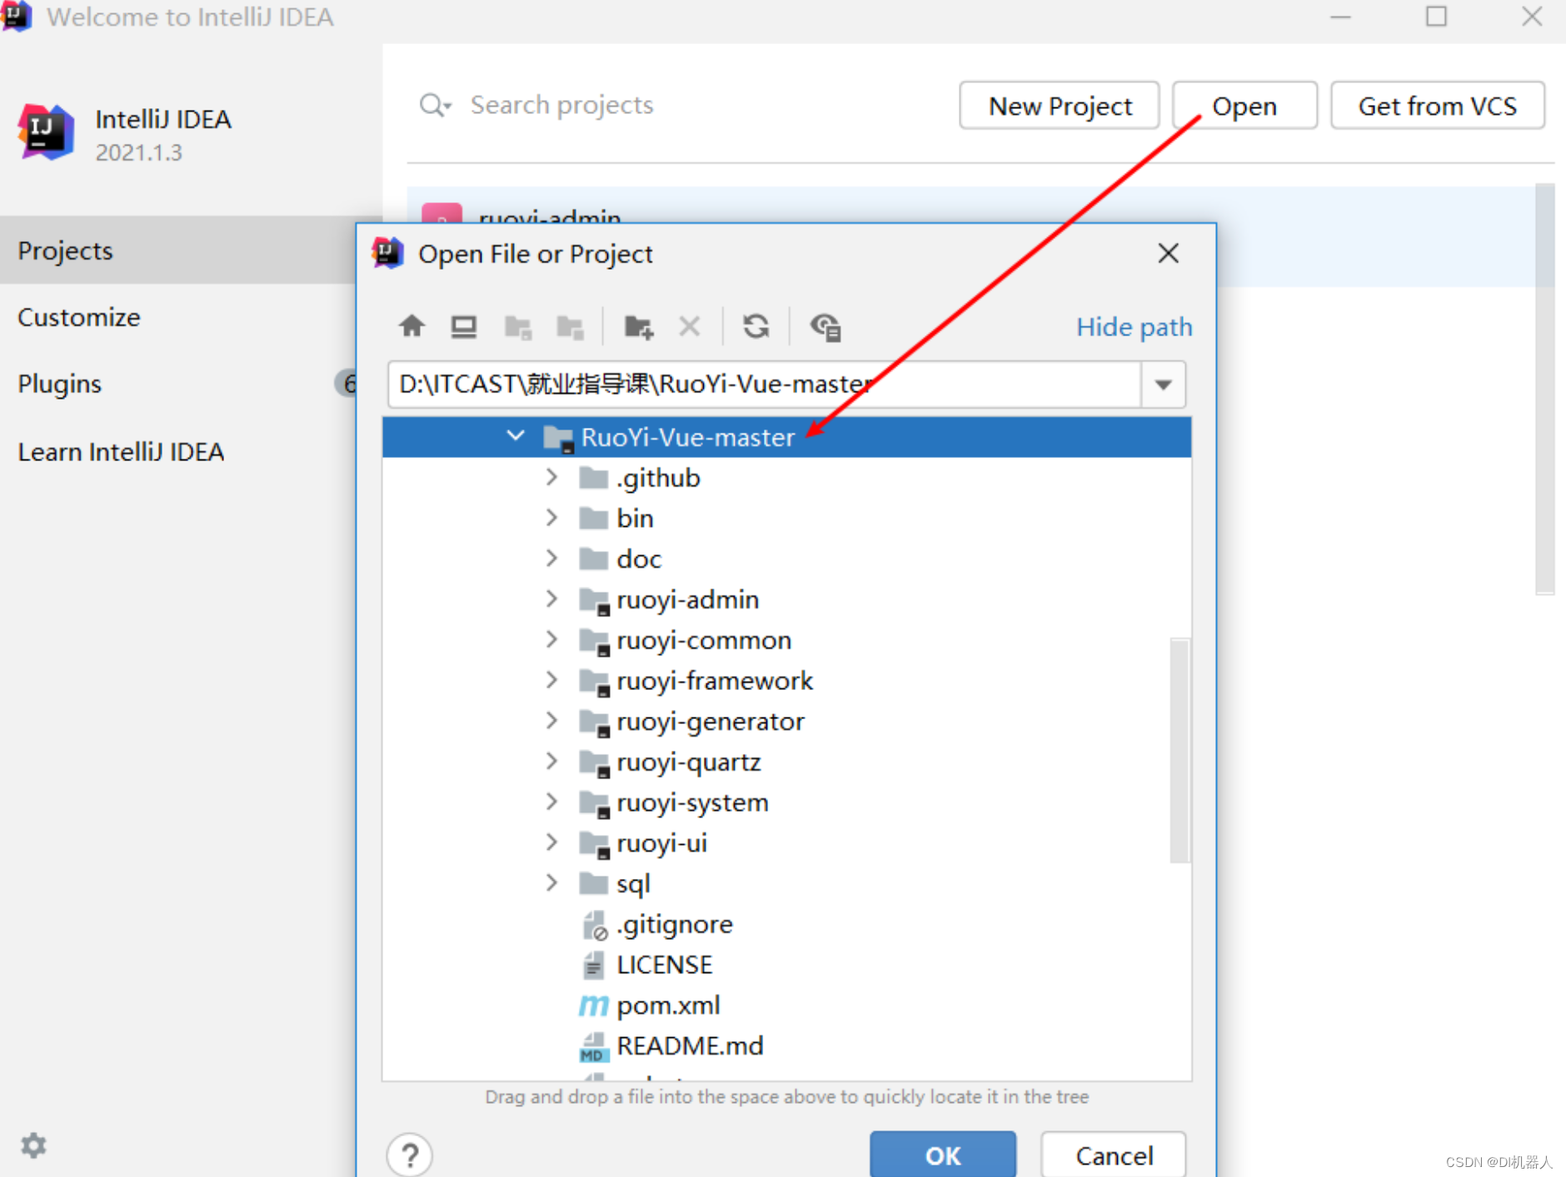
Task: Click the Cancel button
Action: pyautogui.click(x=1114, y=1155)
